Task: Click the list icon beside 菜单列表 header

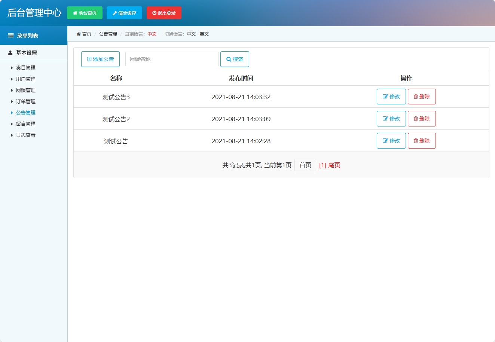Action: pos(10,36)
